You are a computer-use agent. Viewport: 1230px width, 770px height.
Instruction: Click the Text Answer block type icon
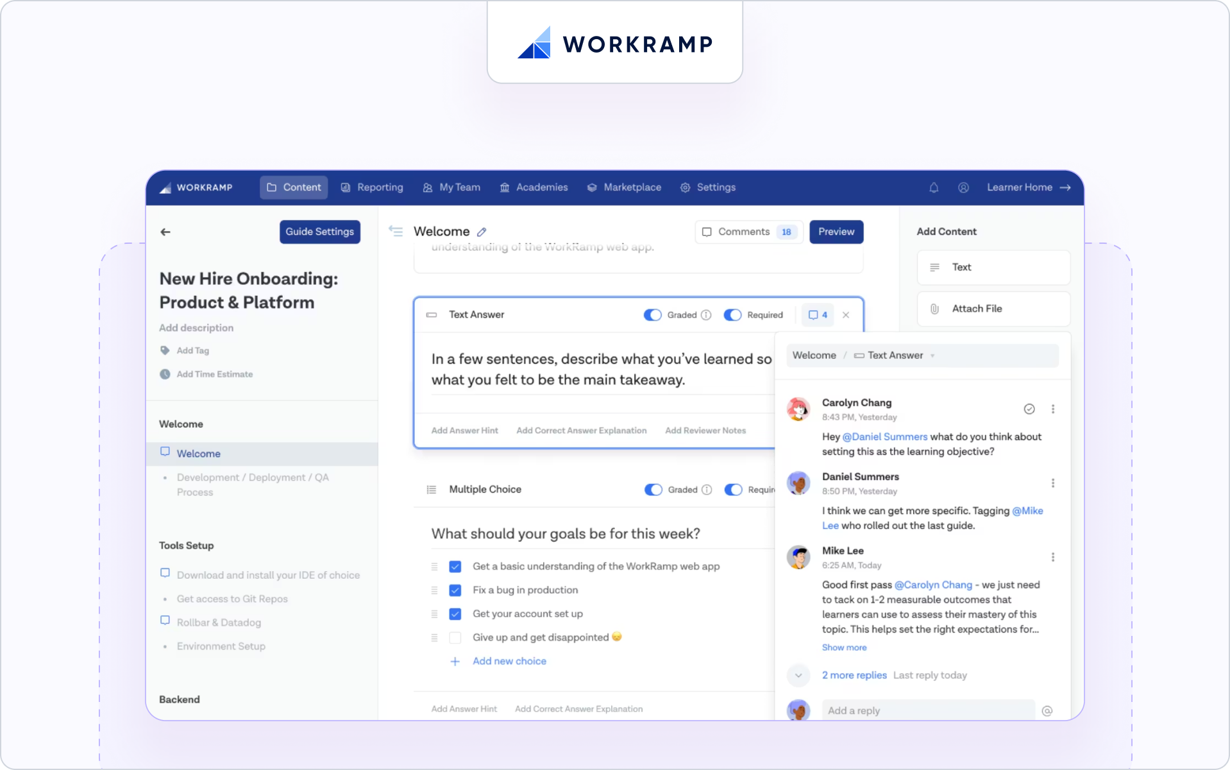click(x=432, y=315)
